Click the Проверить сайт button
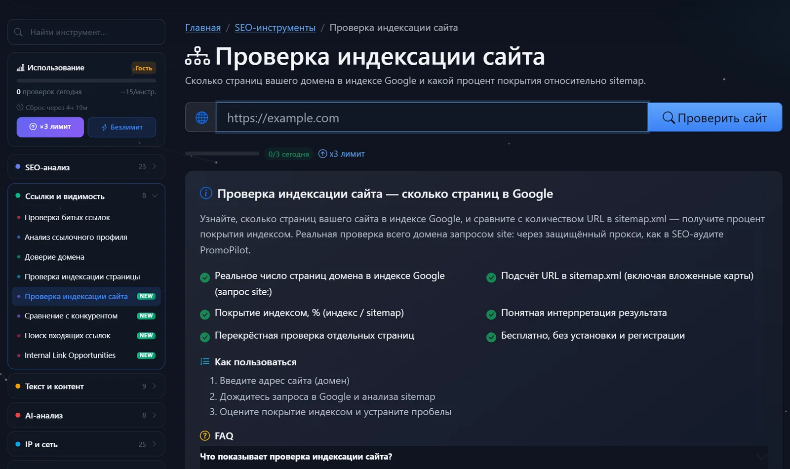 tap(715, 117)
